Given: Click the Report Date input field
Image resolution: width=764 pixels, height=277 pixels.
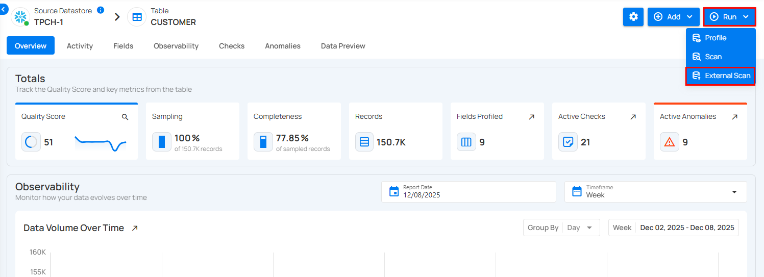Looking at the screenshot, I should coord(475,195).
